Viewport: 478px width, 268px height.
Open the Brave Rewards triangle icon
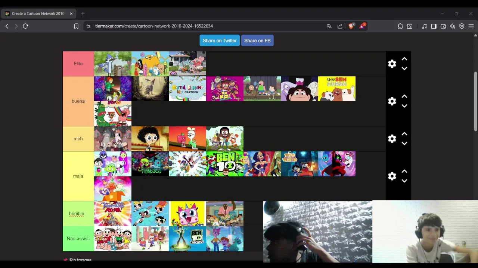tap(362, 26)
